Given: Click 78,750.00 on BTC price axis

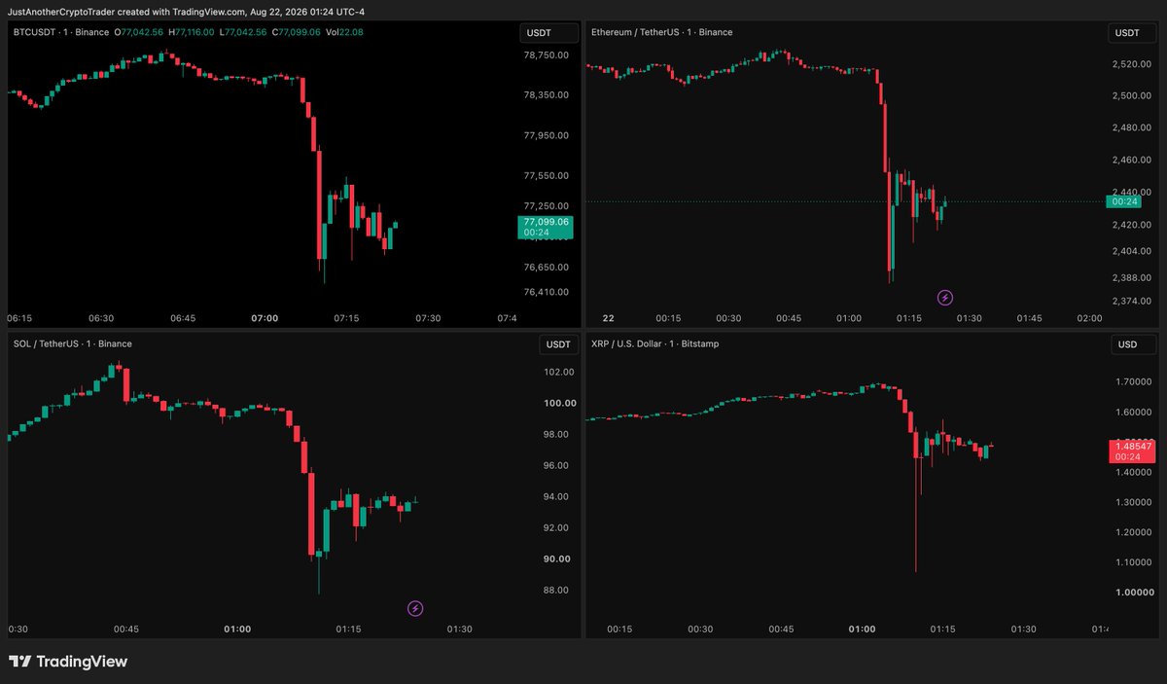Looking at the screenshot, I should click(546, 55).
